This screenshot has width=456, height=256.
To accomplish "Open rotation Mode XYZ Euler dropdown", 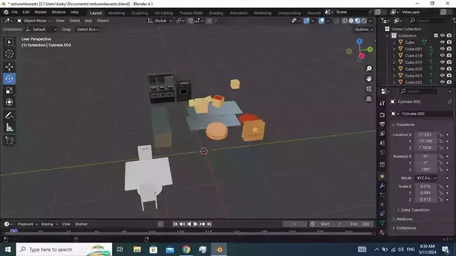I will [x=426, y=178].
